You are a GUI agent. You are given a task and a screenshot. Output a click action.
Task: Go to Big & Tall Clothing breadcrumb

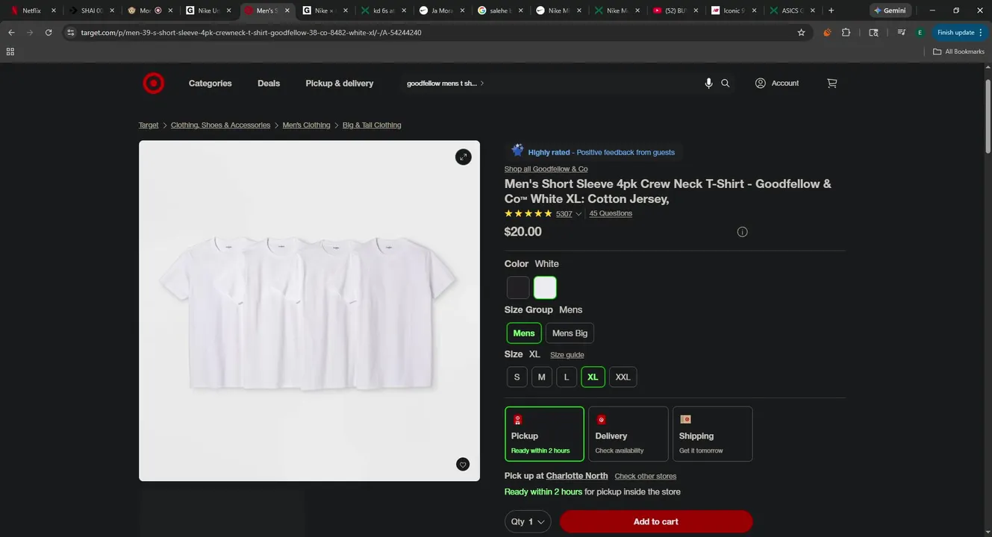pos(372,125)
